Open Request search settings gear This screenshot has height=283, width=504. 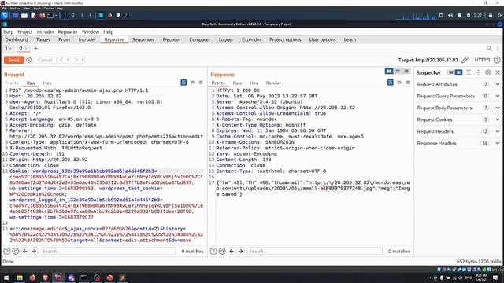pyautogui.click(x=16, y=252)
